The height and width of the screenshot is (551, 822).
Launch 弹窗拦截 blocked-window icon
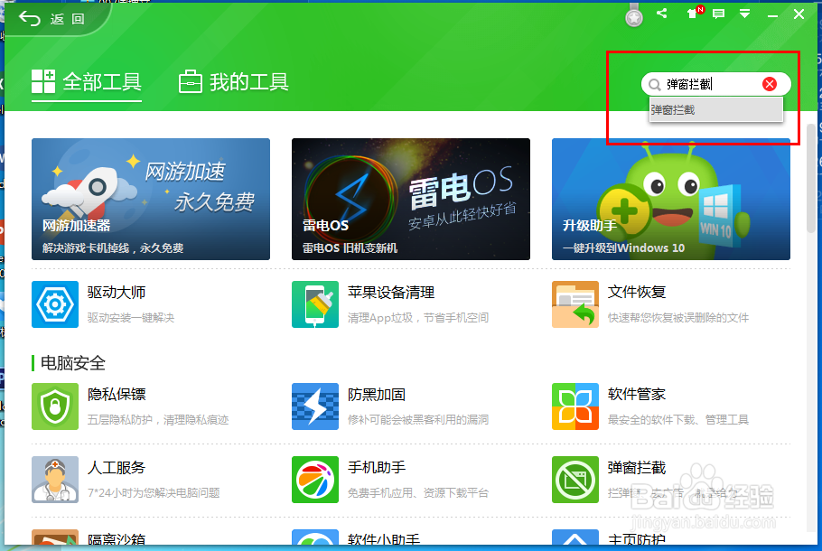(x=575, y=480)
